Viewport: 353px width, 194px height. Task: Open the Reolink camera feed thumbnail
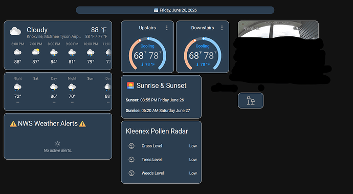pyautogui.click(x=278, y=29)
